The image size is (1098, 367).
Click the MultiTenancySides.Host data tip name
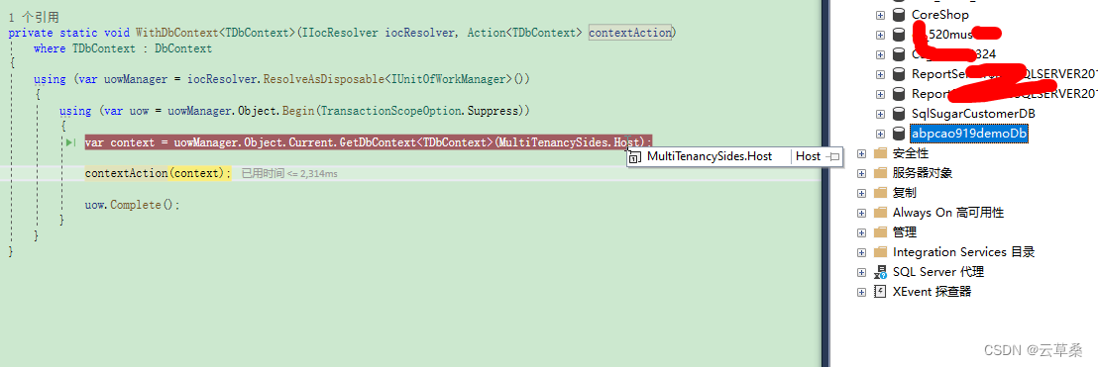click(x=709, y=156)
